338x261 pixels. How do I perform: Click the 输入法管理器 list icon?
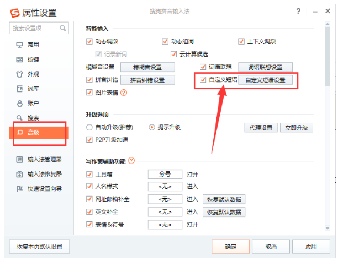(x=19, y=160)
